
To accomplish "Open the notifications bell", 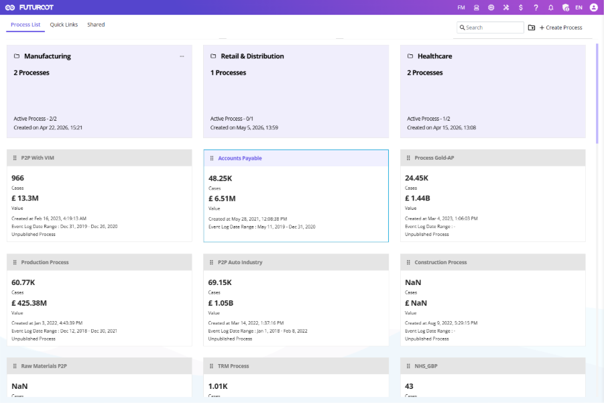I will 551,7.
